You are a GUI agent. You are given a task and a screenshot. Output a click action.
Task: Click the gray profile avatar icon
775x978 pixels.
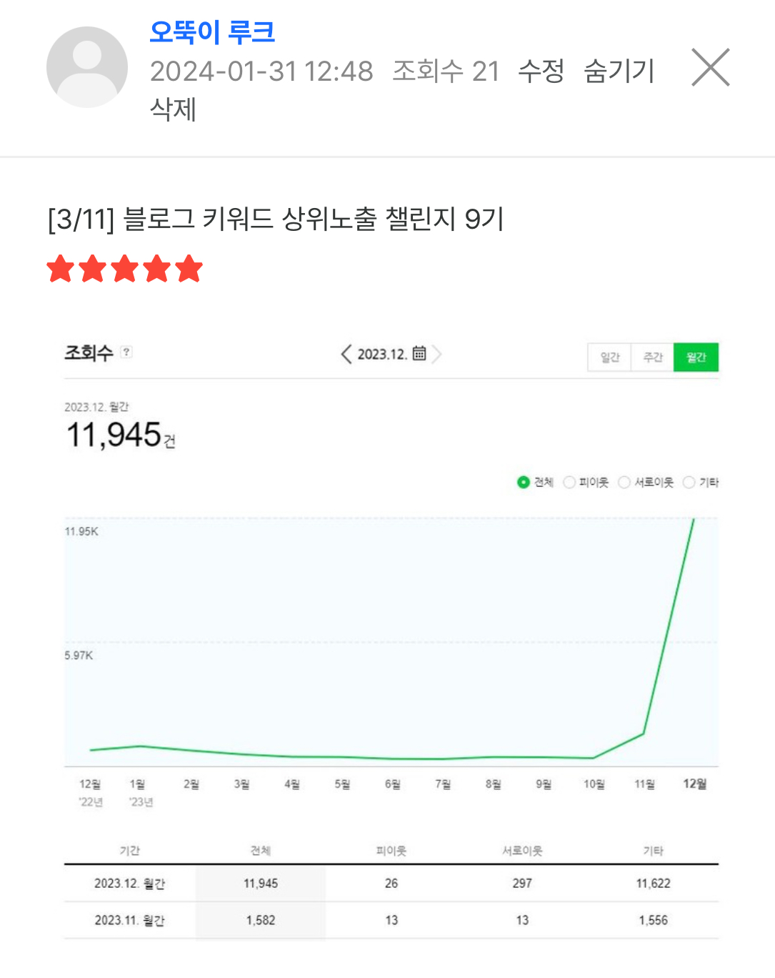click(x=87, y=67)
